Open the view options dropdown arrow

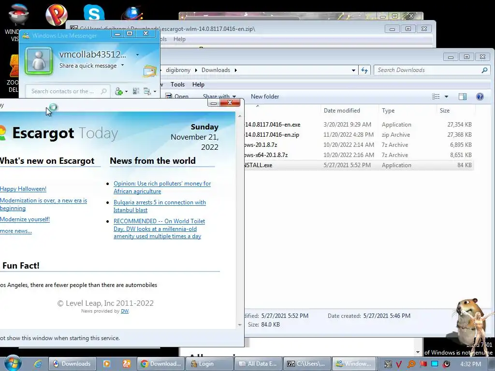(x=446, y=97)
